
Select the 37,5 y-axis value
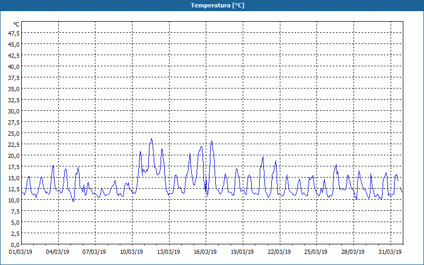tap(14, 78)
